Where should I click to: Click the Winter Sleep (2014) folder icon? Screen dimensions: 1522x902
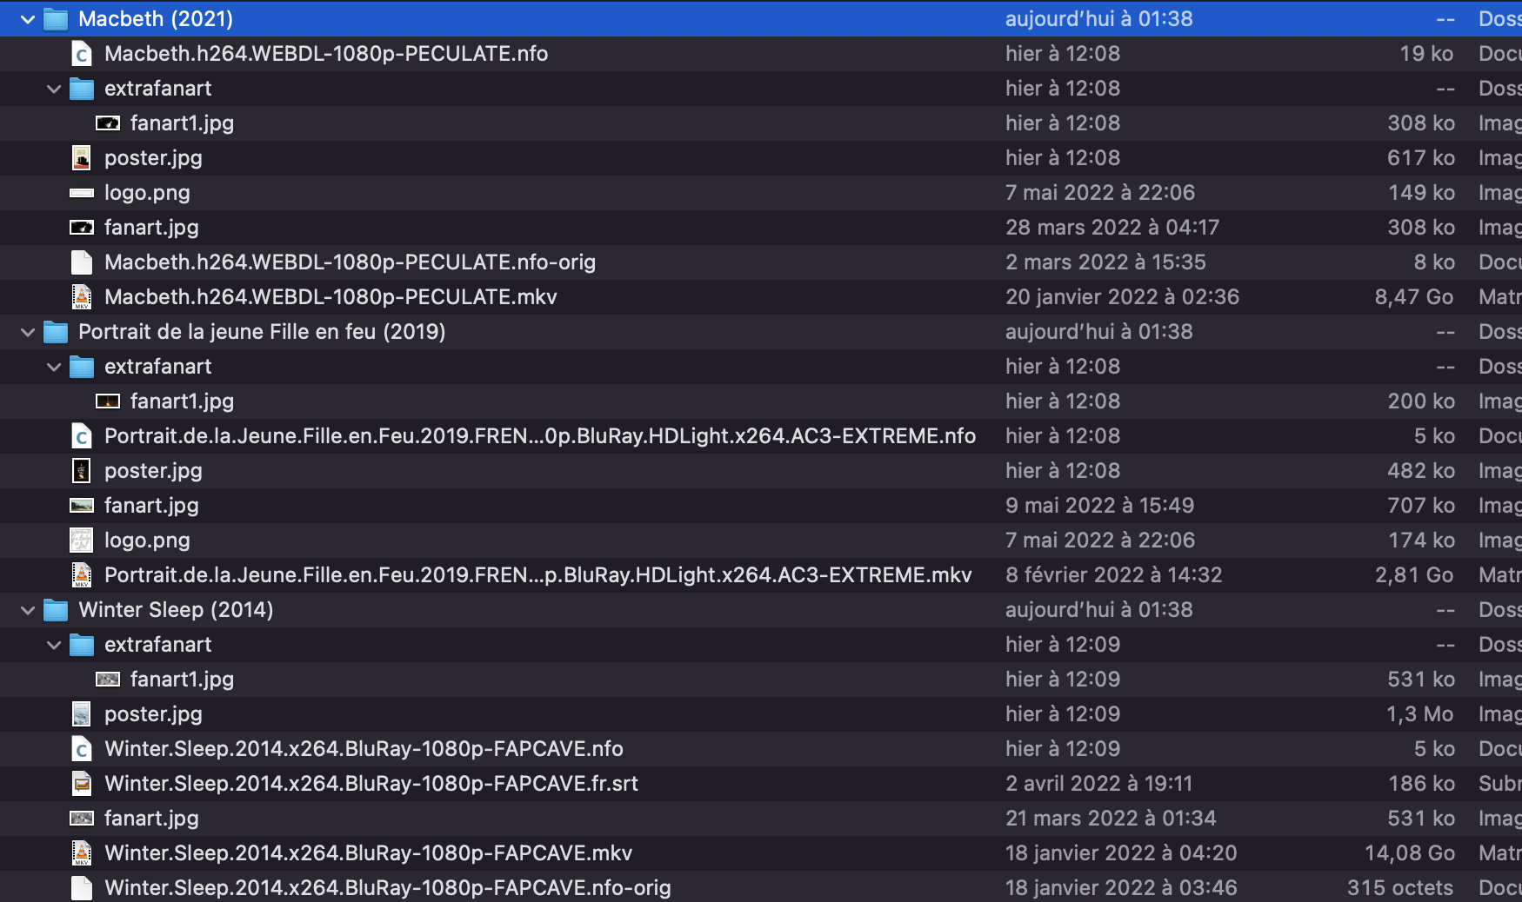pos(56,610)
